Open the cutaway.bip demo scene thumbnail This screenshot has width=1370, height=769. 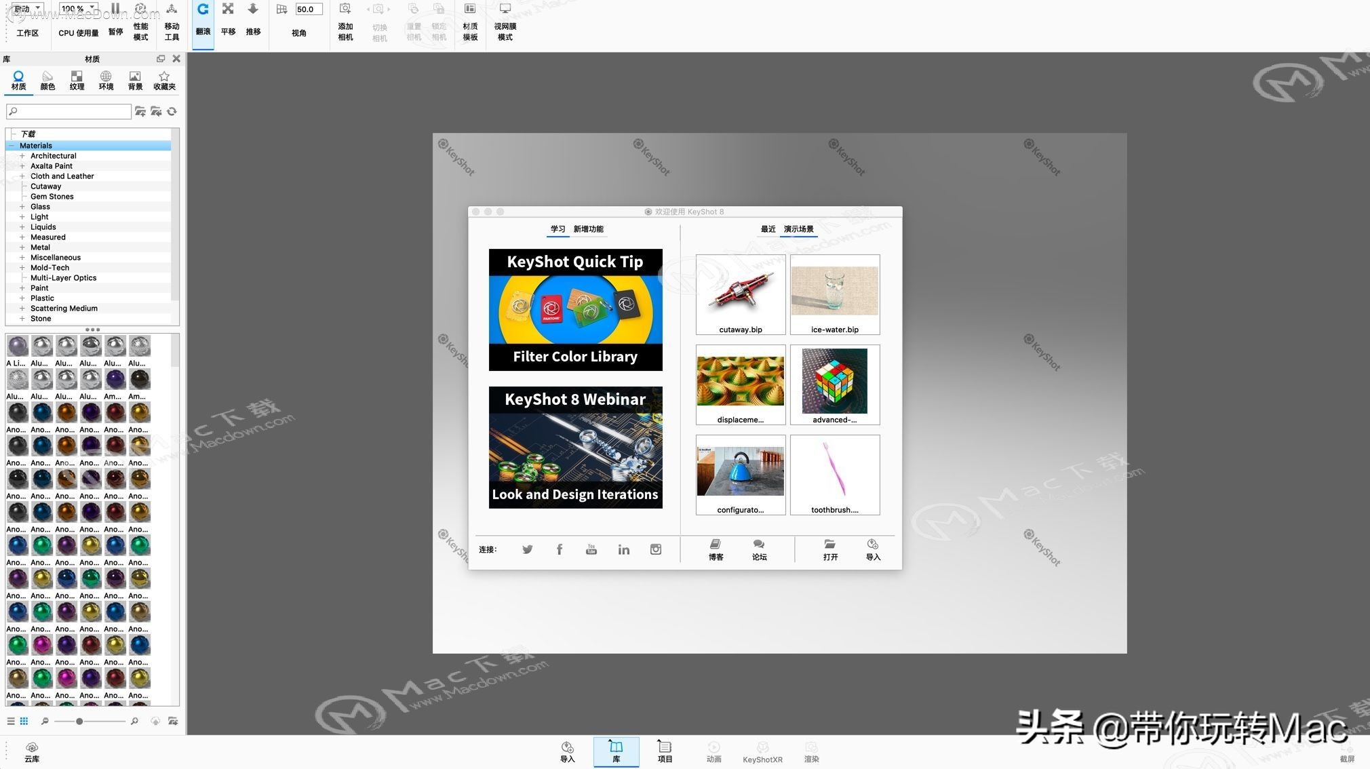[739, 292]
